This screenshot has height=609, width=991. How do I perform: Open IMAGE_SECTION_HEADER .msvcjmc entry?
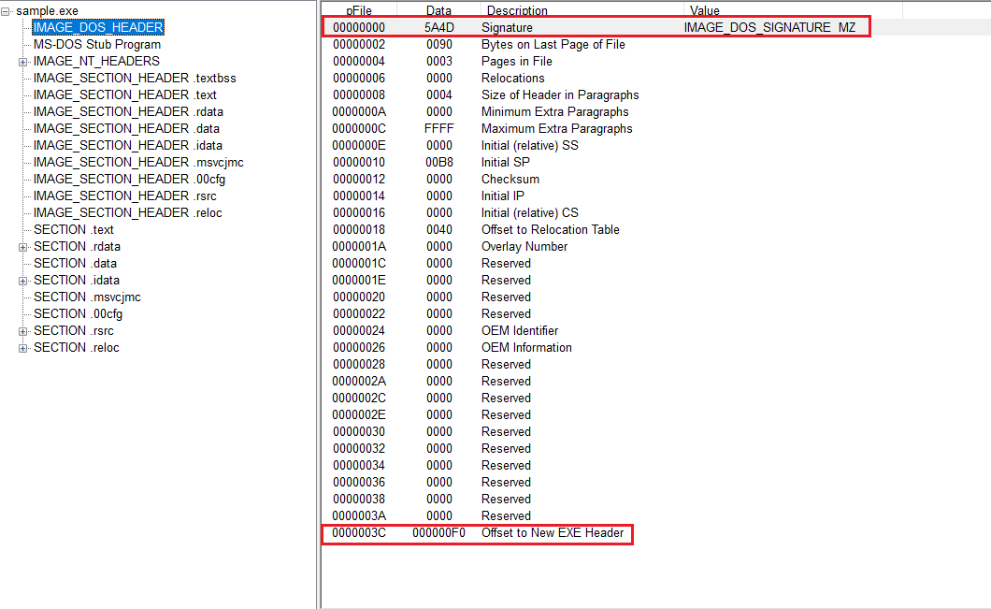click(x=138, y=163)
